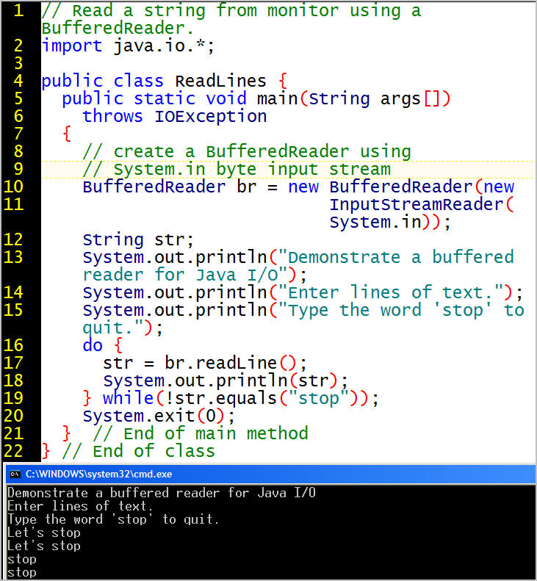Click the 'import' keyword on line 2
This screenshot has width=537, height=581.
[72, 46]
